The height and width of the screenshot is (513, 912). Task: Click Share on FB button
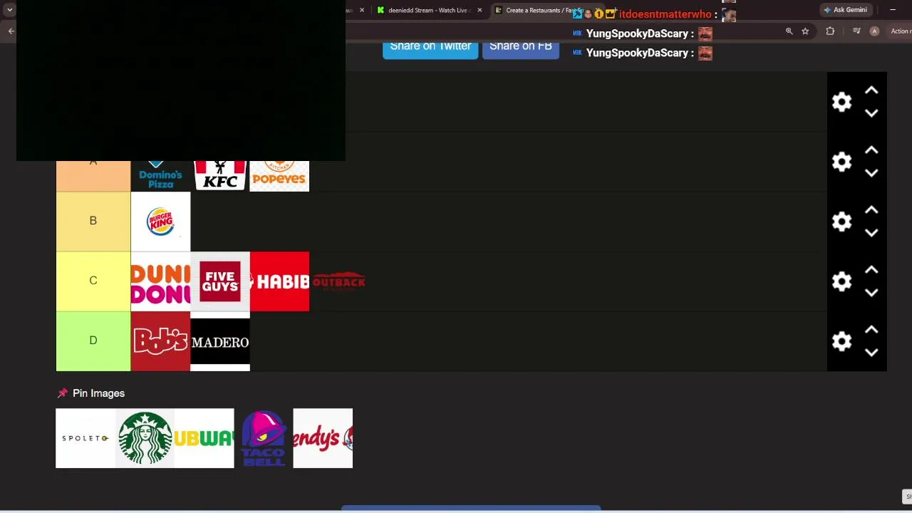pyautogui.click(x=521, y=46)
